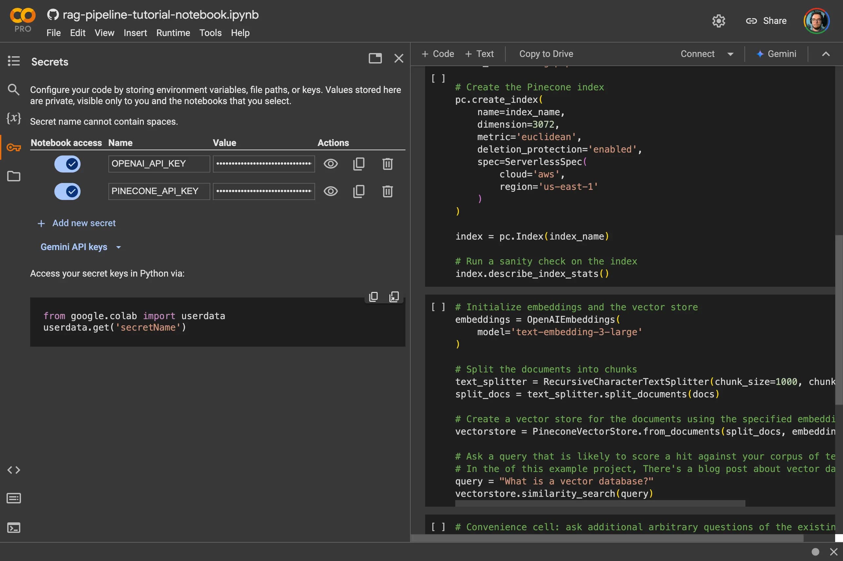Click the PINECONE_API_KEY value field
This screenshot has height=561, width=843.
point(264,191)
